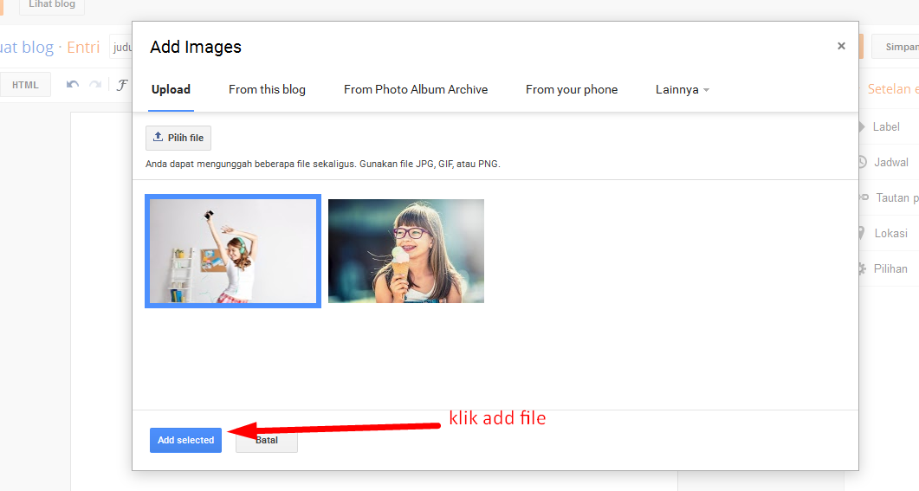Open the Tautan permalink setting
Screen dimensions: 919x491
click(x=896, y=198)
